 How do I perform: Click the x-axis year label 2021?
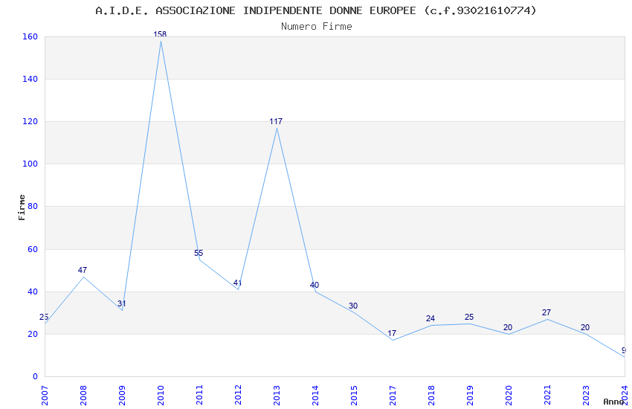(x=548, y=396)
